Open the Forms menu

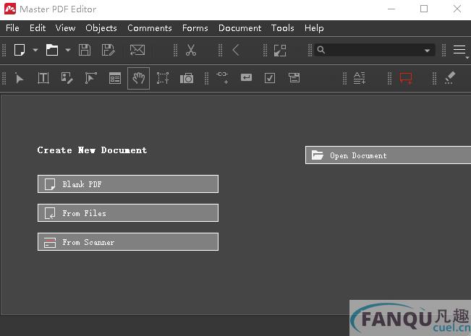point(195,28)
